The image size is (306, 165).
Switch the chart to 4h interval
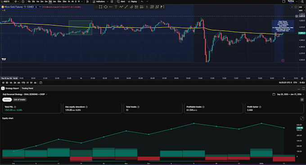click(72, 1)
